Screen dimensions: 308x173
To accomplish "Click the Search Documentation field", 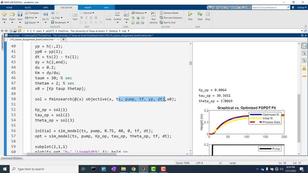I will [269, 8].
